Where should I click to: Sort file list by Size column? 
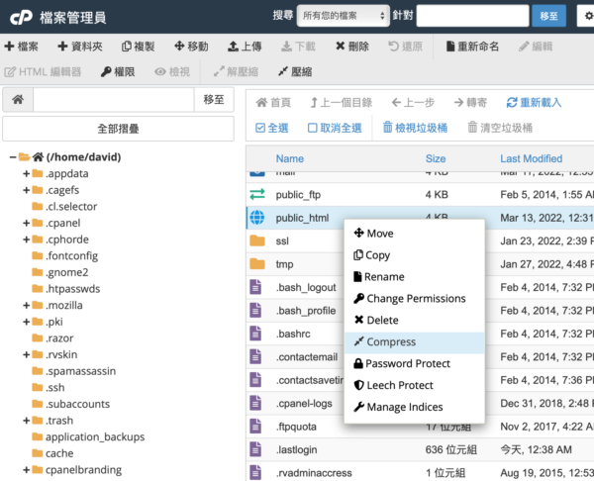click(x=436, y=158)
